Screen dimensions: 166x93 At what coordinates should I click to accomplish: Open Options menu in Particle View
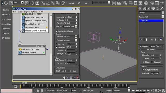coord(34,12)
